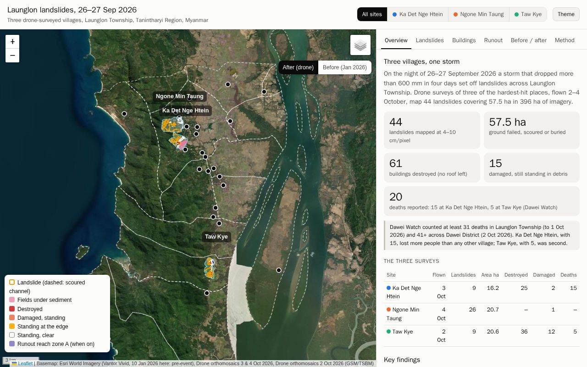Image resolution: width=587 pixels, height=367 pixels.
Task: Click the Landslide legend swatch
Action: click(x=12, y=282)
